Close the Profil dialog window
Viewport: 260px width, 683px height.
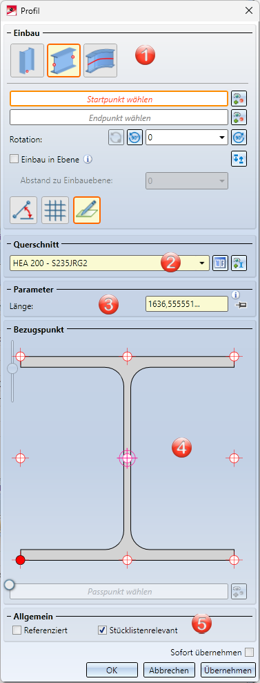tap(249, 10)
